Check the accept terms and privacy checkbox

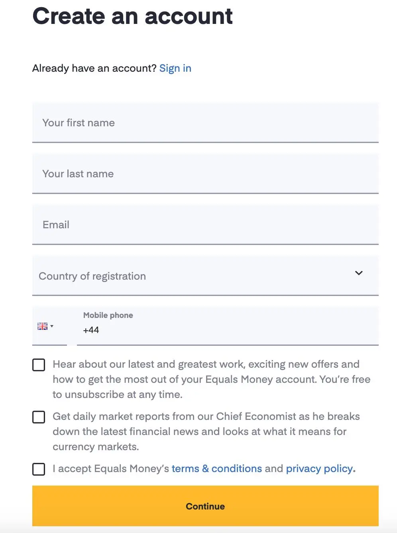click(39, 469)
